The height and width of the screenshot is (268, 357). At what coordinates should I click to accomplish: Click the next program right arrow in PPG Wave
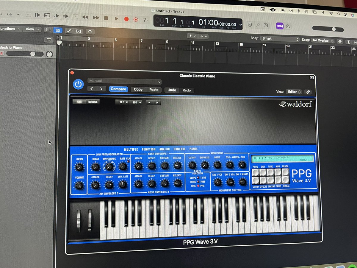pyautogui.click(x=157, y=103)
